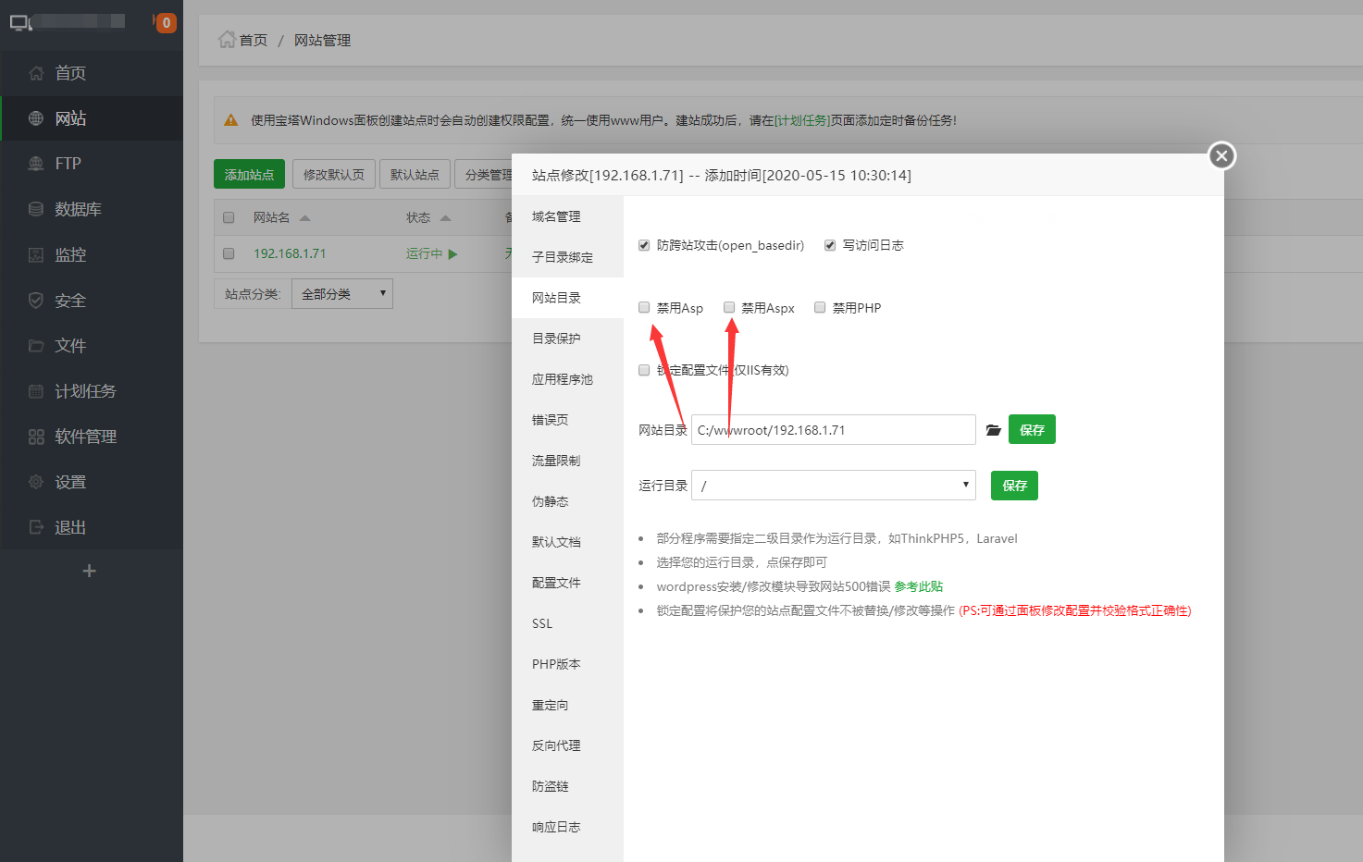Viewport: 1363px width, 862px height.
Task: Open the 运行目录 dropdown
Action: (833, 486)
